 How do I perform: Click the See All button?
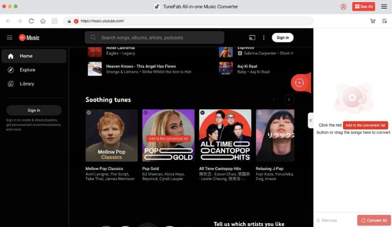pyautogui.click(x=364, y=7)
